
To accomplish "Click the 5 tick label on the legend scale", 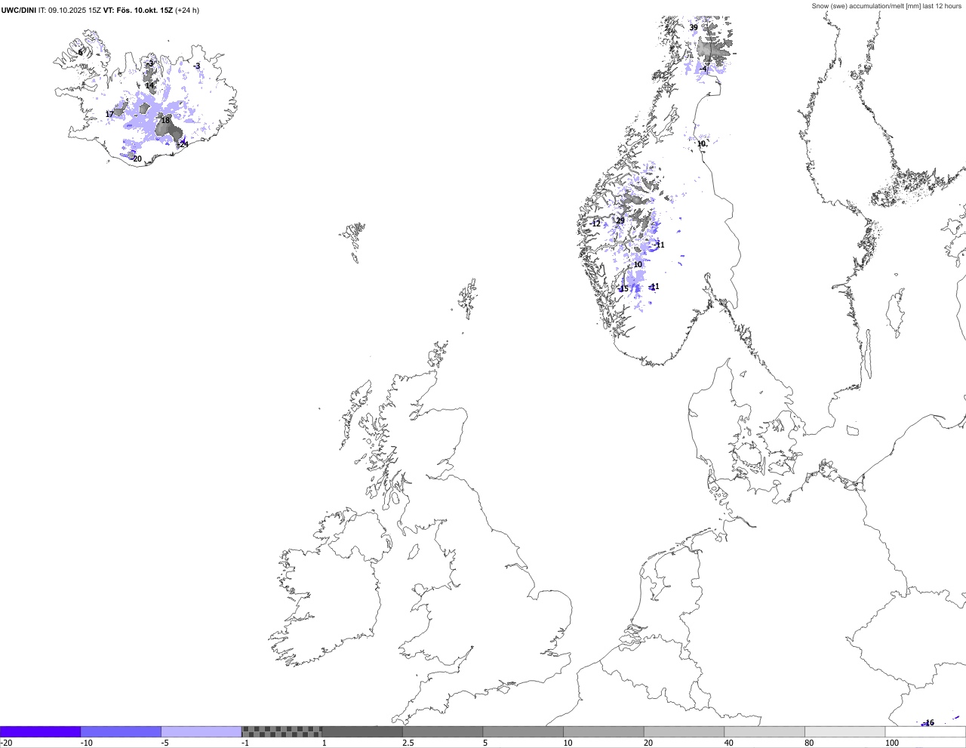I will coord(485,743).
